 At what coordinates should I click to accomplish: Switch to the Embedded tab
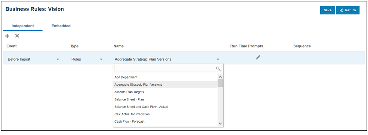[x=61, y=26]
